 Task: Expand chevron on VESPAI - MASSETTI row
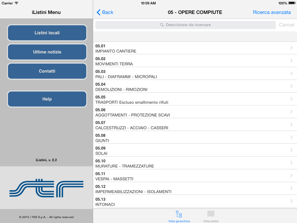291,175
